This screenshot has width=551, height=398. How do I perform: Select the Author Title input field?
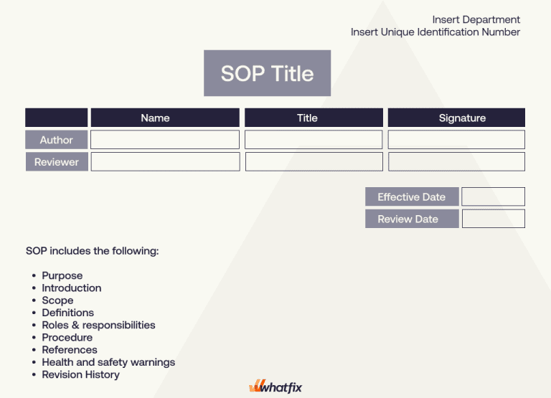click(x=314, y=140)
